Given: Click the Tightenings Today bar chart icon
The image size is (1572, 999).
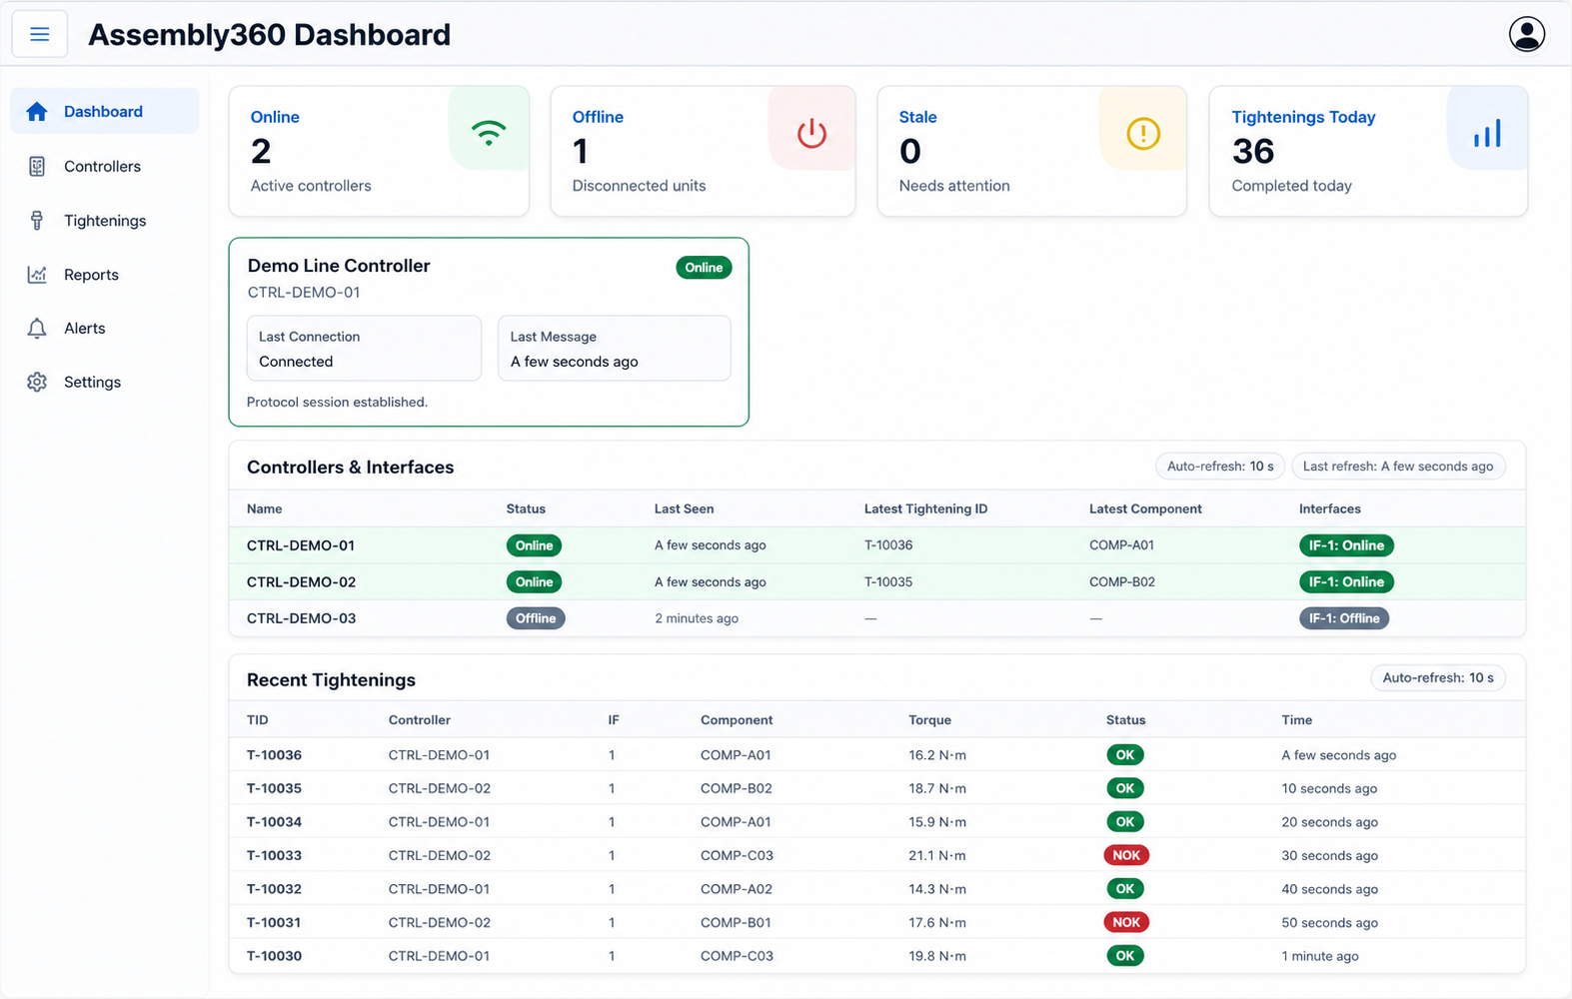Looking at the screenshot, I should (x=1487, y=134).
